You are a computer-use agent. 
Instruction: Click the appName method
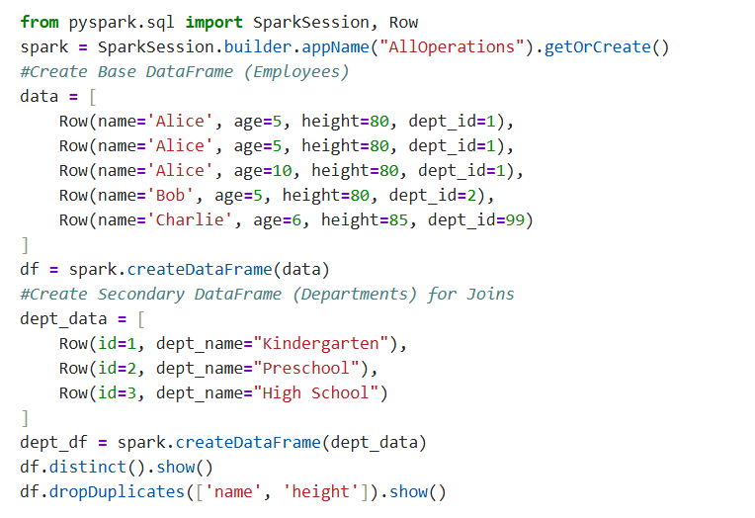point(336,46)
